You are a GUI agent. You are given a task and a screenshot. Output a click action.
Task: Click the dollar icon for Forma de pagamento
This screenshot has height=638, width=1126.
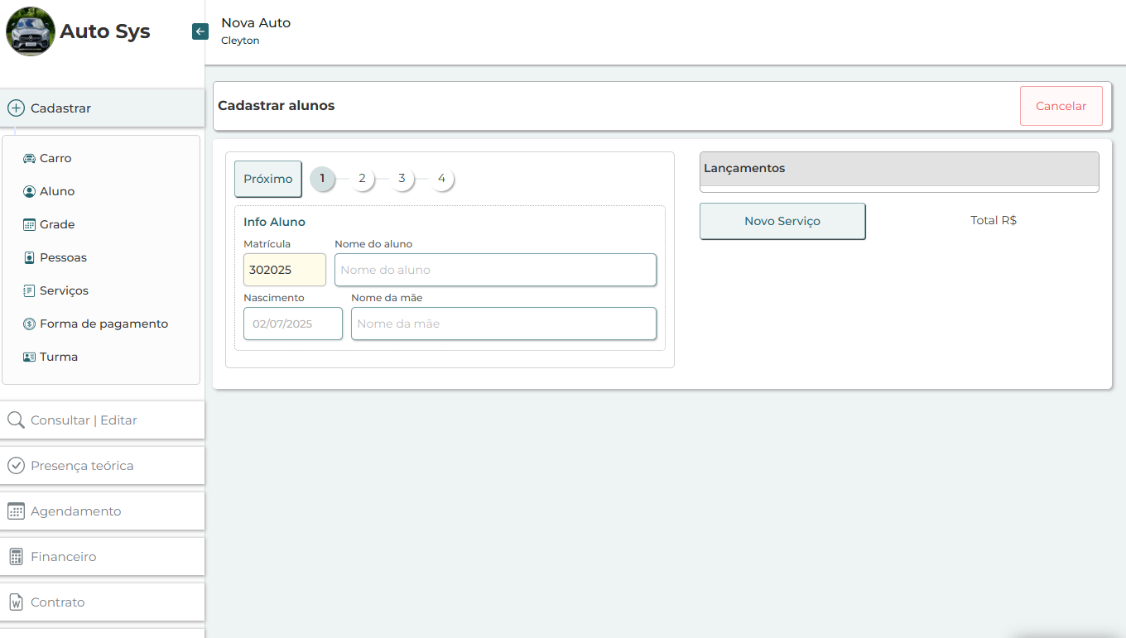pyautogui.click(x=29, y=324)
